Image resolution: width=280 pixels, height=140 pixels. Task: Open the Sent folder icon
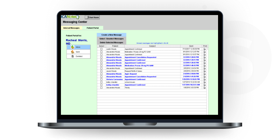click(x=73, y=51)
